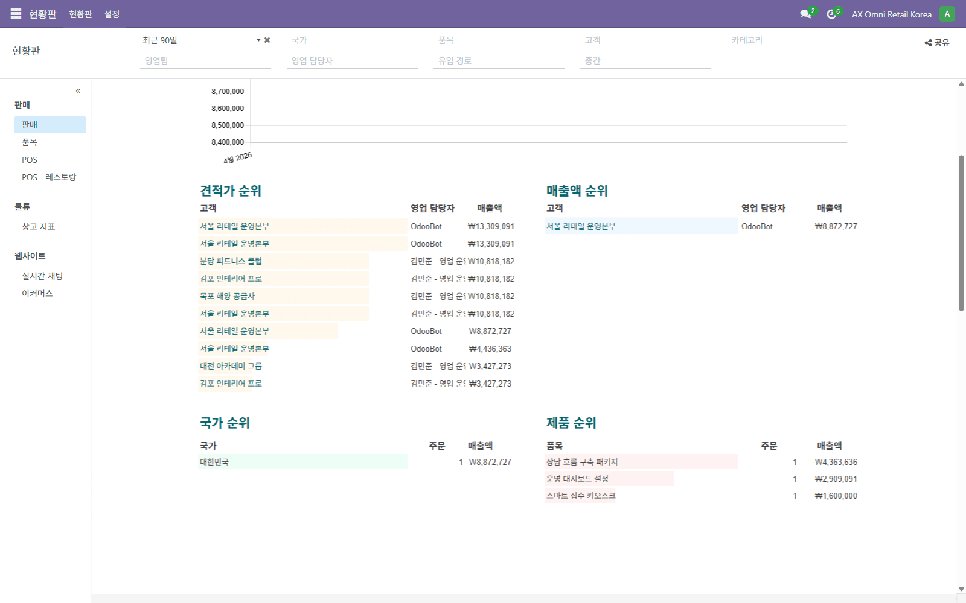Viewport: 966px width, 603px height.
Task: Open the 카테고리 filter dropdown
Action: point(792,40)
